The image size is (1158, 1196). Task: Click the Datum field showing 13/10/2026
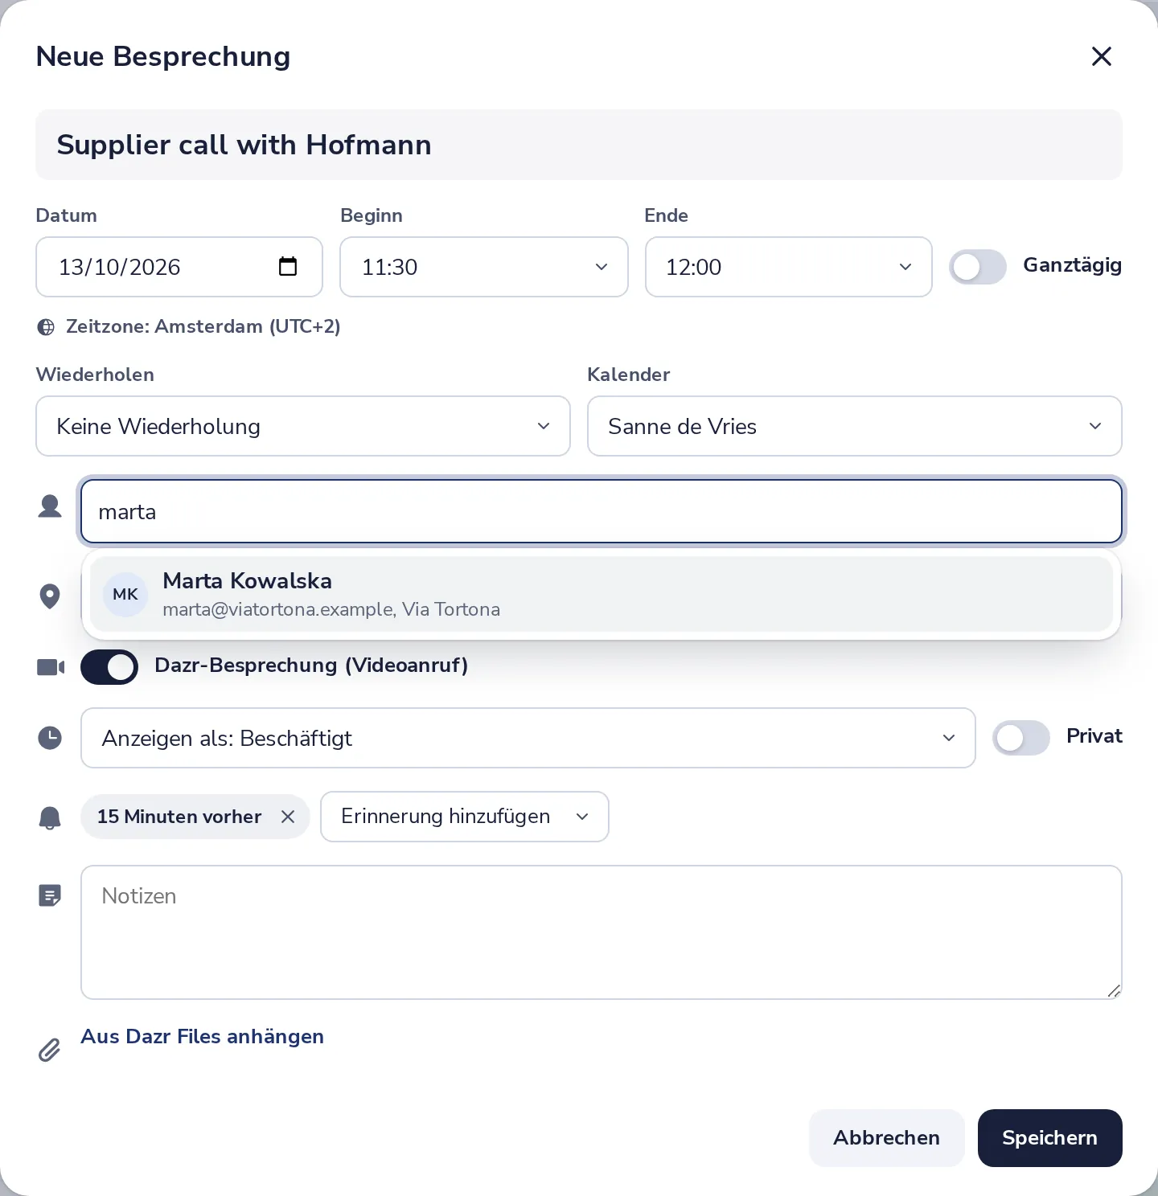click(x=179, y=267)
